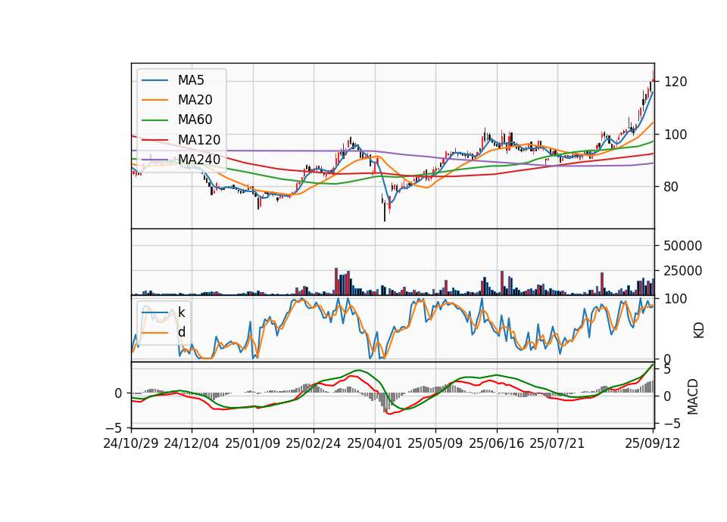
Task: Click the 120 price axis tick
Action: pos(676,82)
